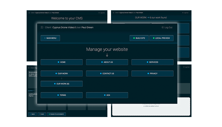Edit the 404 page
This screenshot has width=222, height=127.
(107, 95)
